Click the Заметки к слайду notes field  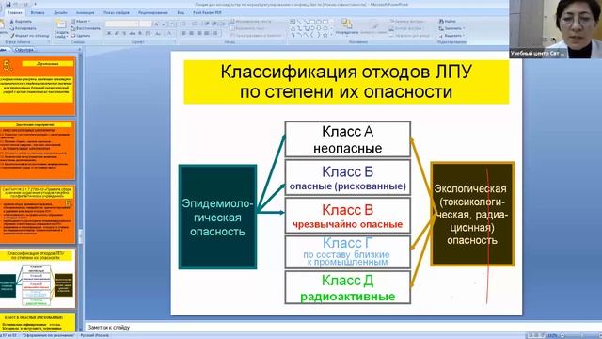pos(341,327)
